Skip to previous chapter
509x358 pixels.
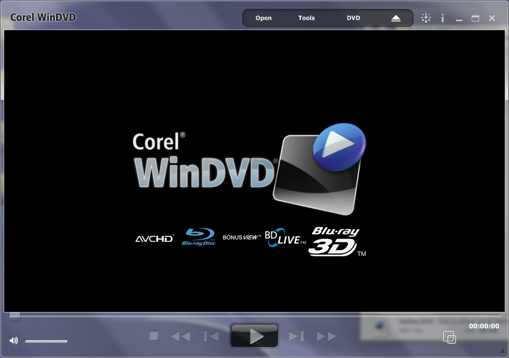click(211, 336)
